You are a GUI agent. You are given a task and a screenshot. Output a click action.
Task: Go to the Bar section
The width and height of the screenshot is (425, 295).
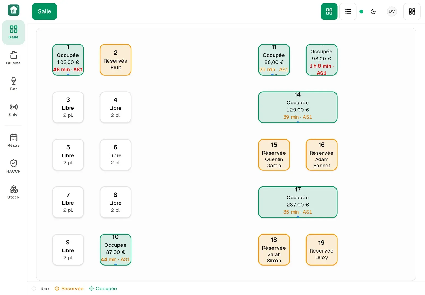(14, 84)
